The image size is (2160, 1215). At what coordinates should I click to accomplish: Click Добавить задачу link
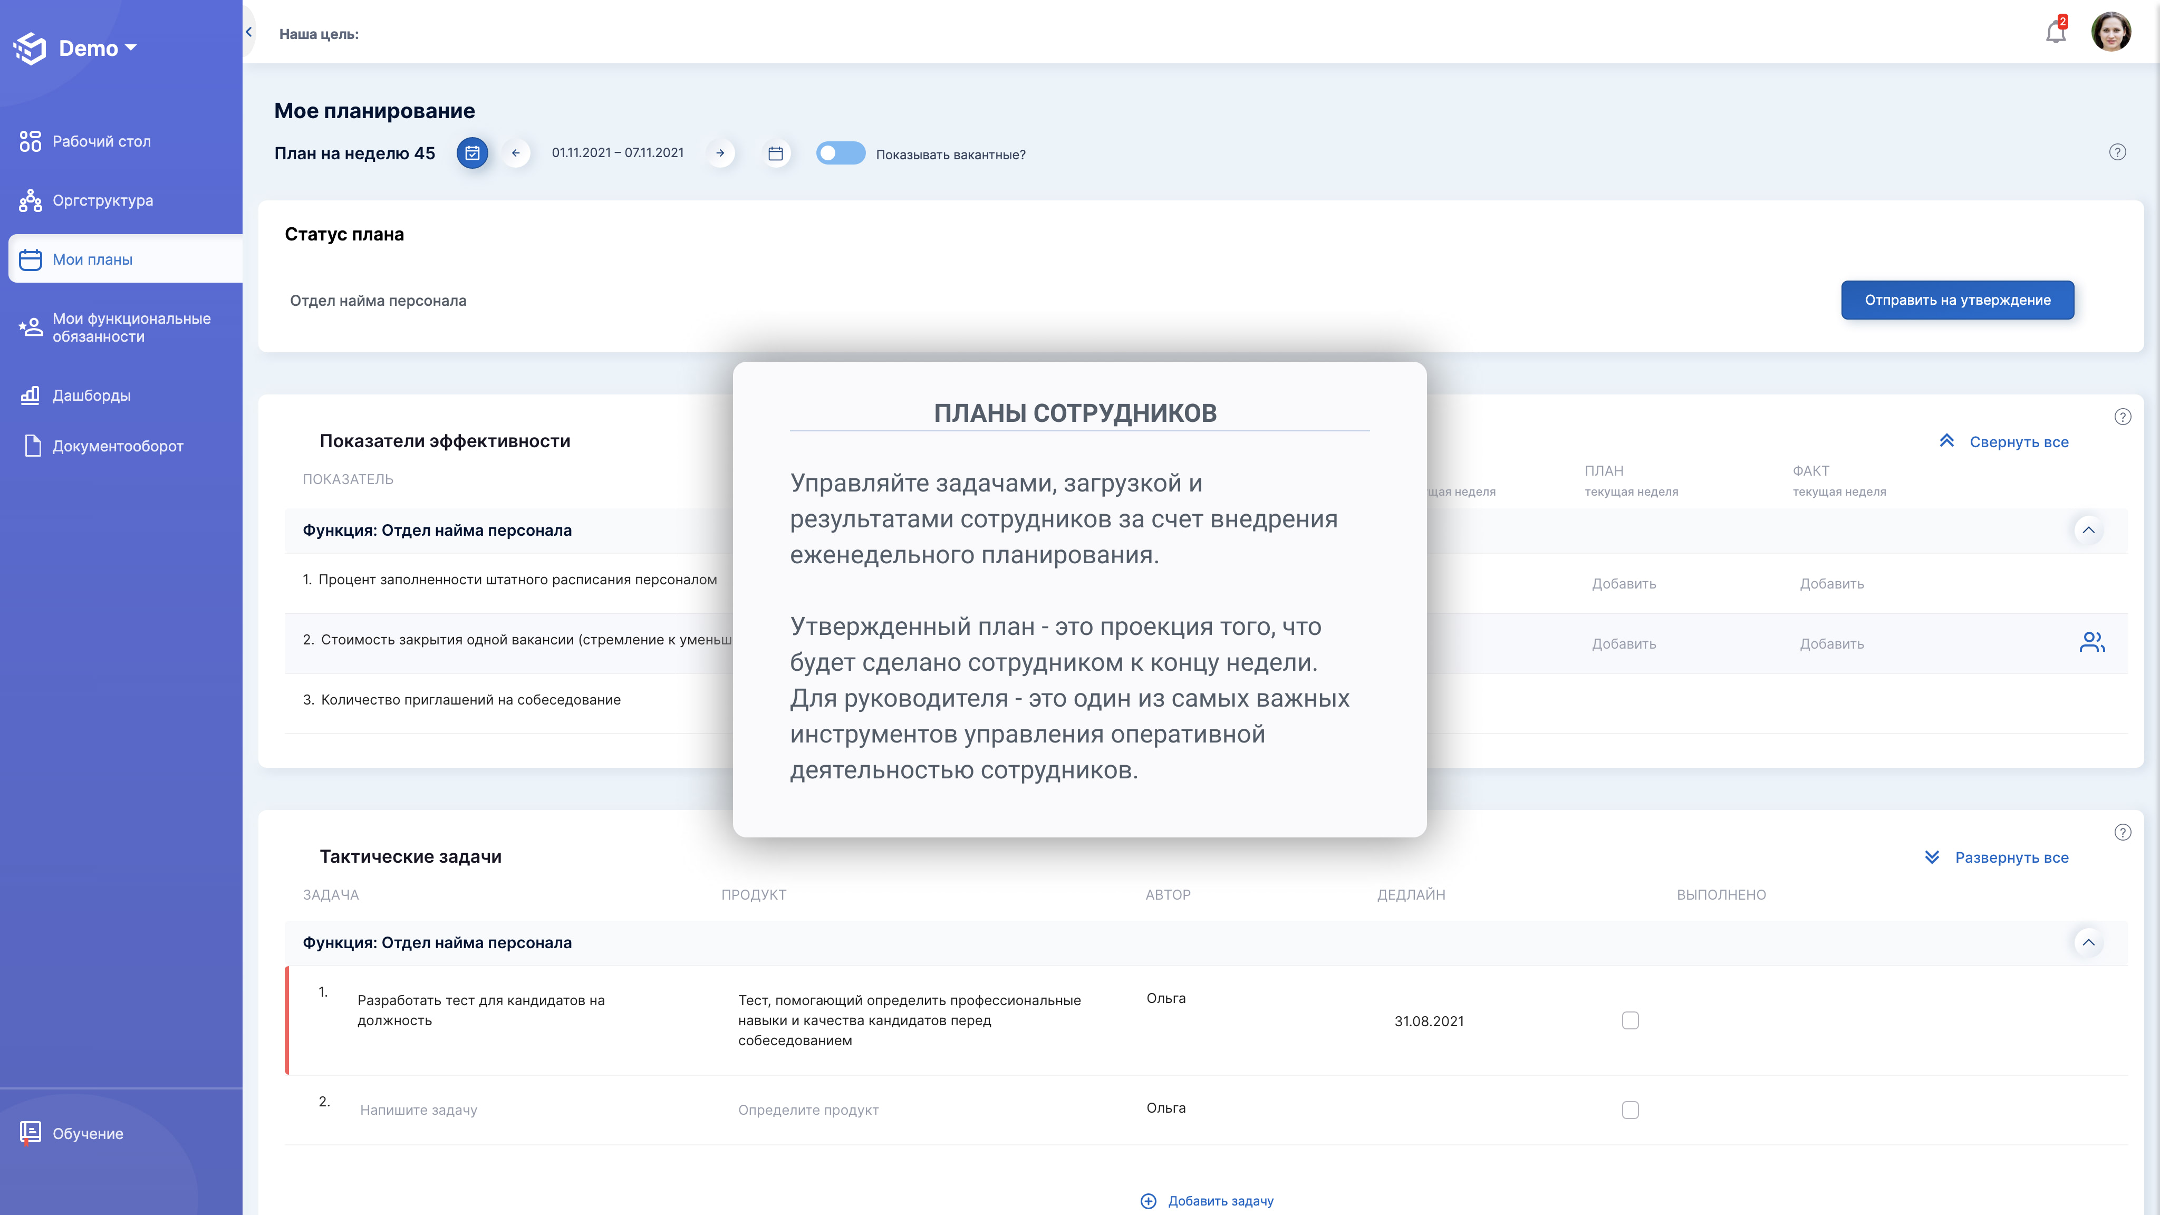pos(1220,1201)
